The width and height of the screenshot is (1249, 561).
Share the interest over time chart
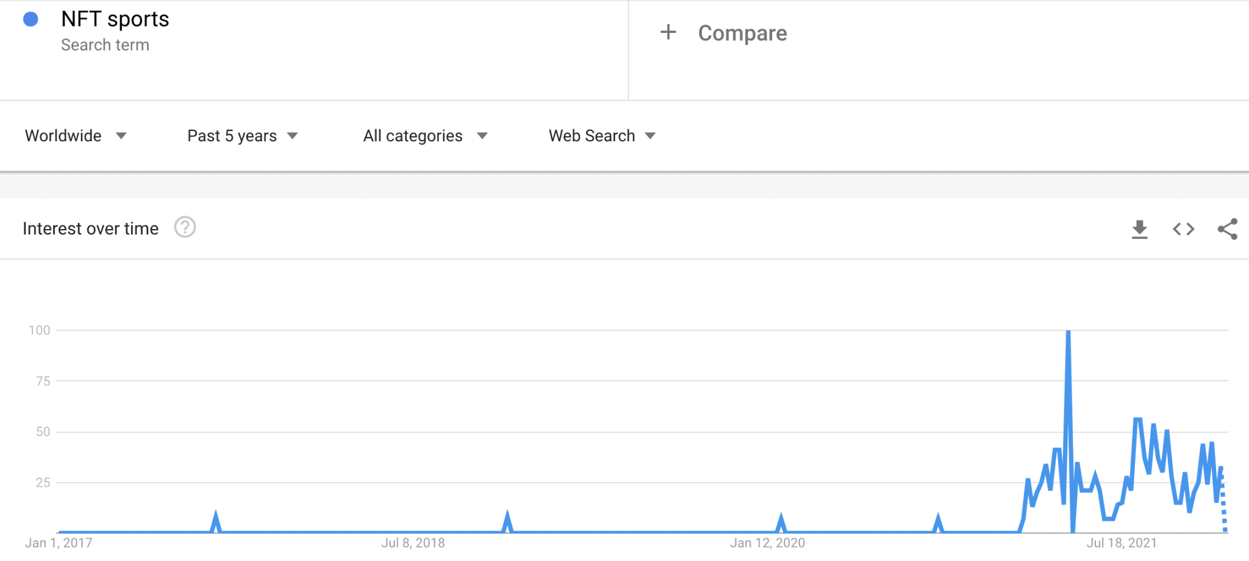[1227, 229]
